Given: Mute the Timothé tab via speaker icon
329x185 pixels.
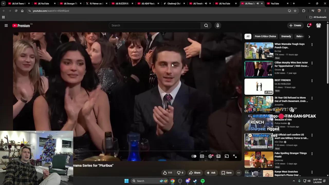Looking at the screenshot, I should (x=206, y=4).
